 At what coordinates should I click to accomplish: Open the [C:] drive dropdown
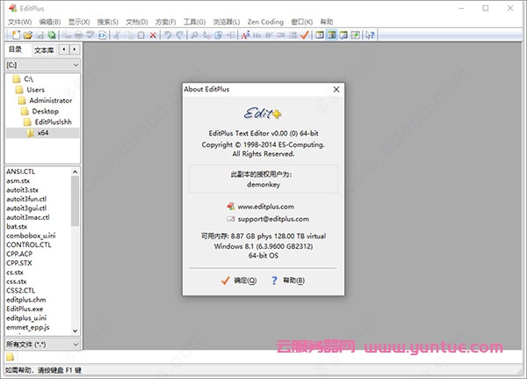click(41, 64)
